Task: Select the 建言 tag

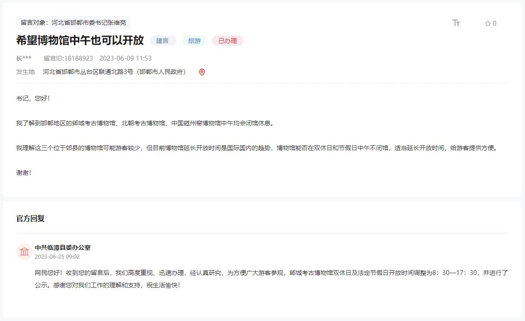Action: (163, 40)
